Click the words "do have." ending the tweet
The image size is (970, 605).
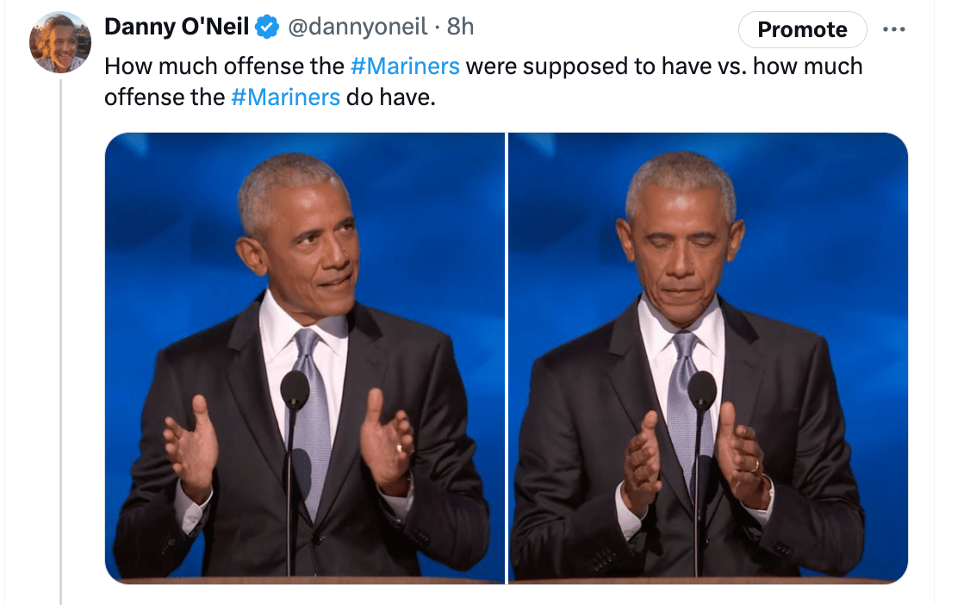click(391, 97)
